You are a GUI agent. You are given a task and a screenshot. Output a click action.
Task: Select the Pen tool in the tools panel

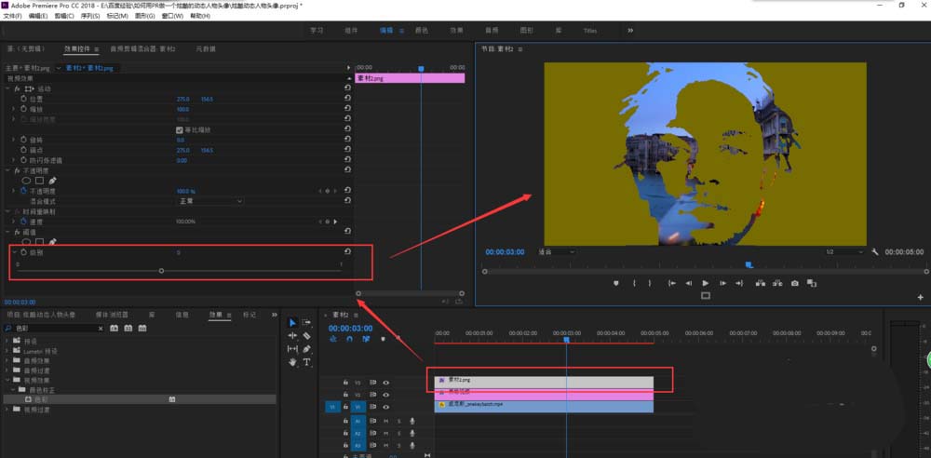click(x=307, y=349)
